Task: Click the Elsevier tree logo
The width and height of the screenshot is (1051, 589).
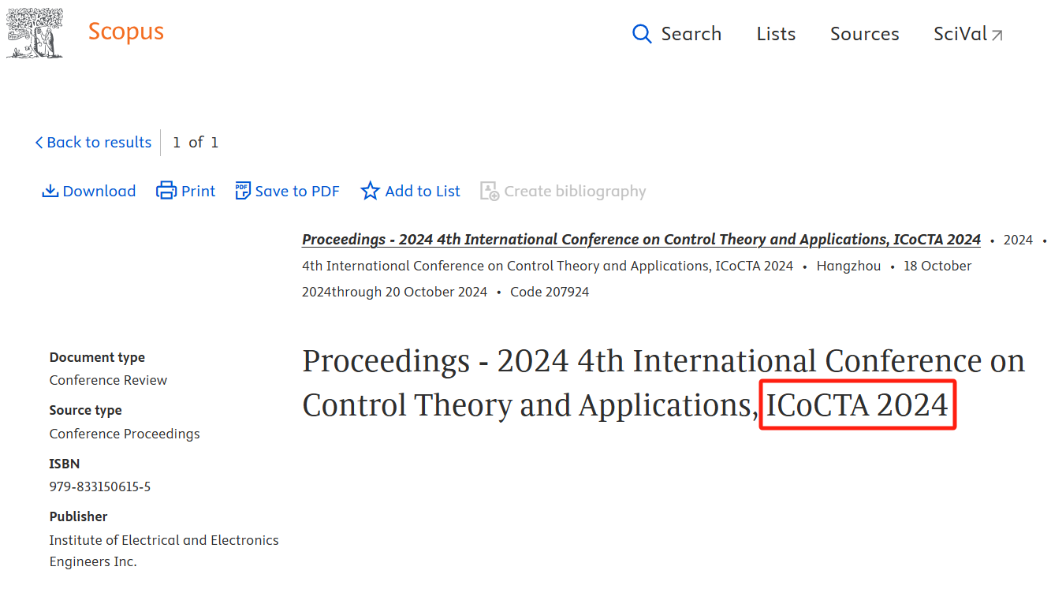Action: [35, 32]
